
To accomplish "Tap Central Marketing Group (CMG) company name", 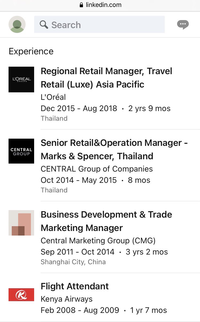I will coord(98,241).
